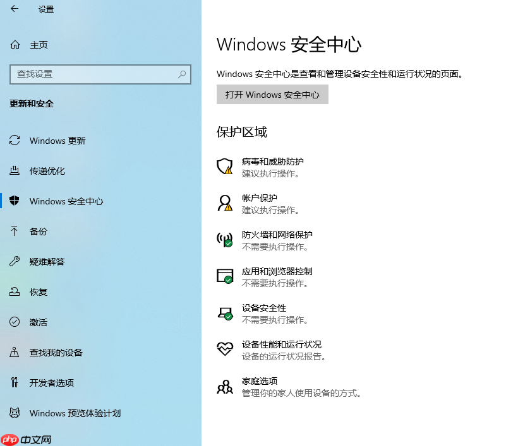Click the back arrow icon

pyautogui.click(x=15, y=9)
